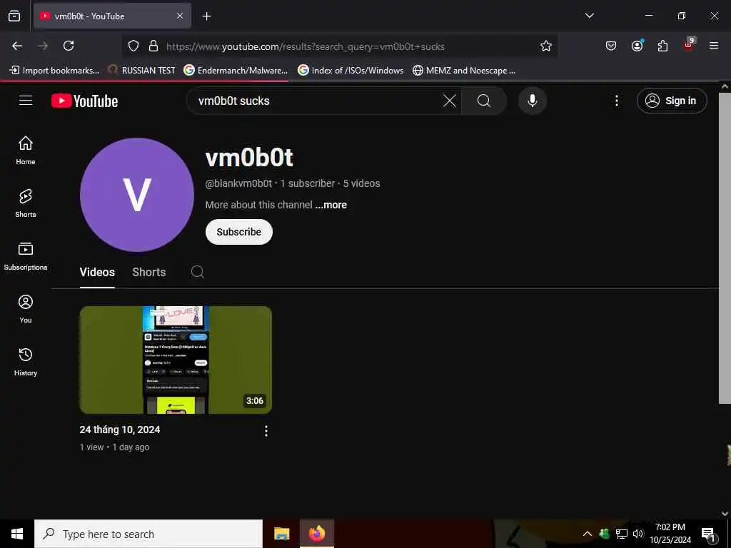Open Subscriptions in the sidebar
The width and height of the screenshot is (731, 548).
coord(26,256)
